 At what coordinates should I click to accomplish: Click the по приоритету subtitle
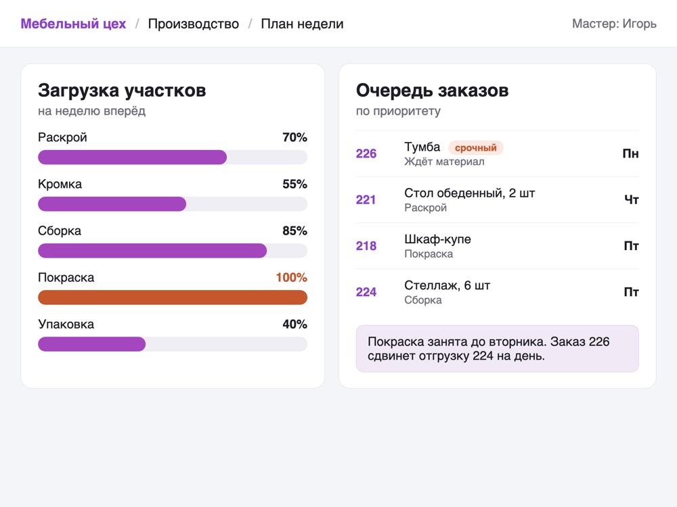pyautogui.click(x=398, y=112)
